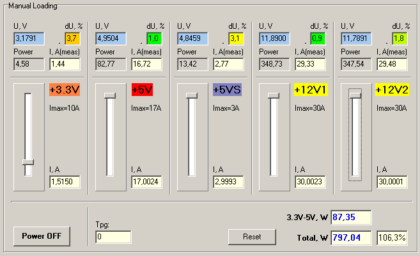Click the Power OFF button
Viewport: 420px width, 256px height.
click(42, 236)
